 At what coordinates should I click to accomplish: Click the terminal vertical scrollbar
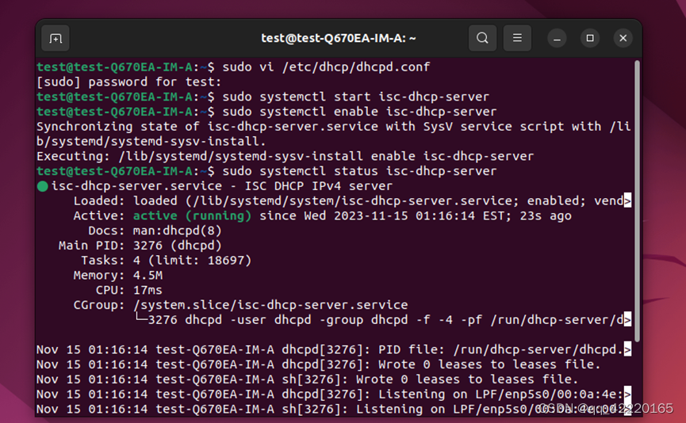pyautogui.click(x=637, y=201)
